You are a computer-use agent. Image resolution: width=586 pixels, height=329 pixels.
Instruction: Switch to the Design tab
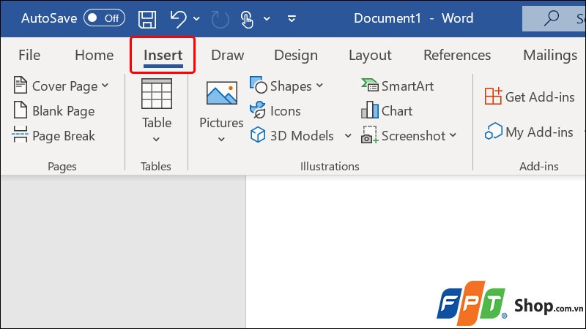[296, 56]
